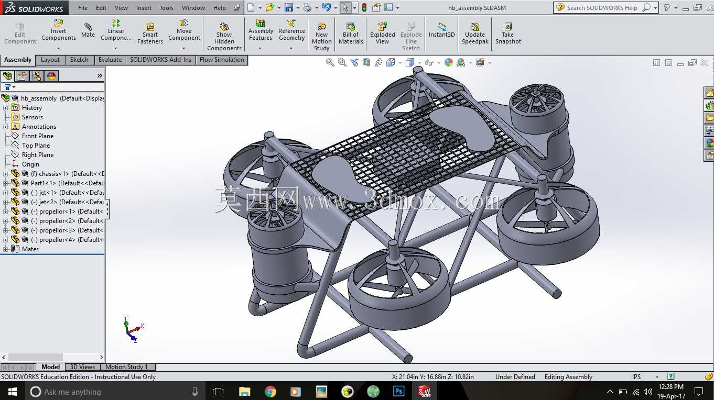Select the Origin tree item

tap(30, 164)
